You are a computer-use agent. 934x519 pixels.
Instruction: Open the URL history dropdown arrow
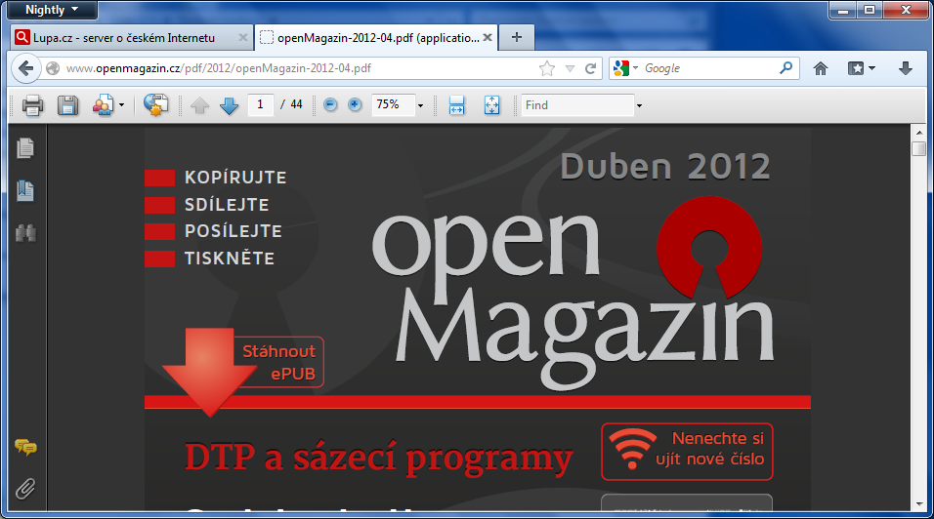pyautogui.click(x=570, y=69)
